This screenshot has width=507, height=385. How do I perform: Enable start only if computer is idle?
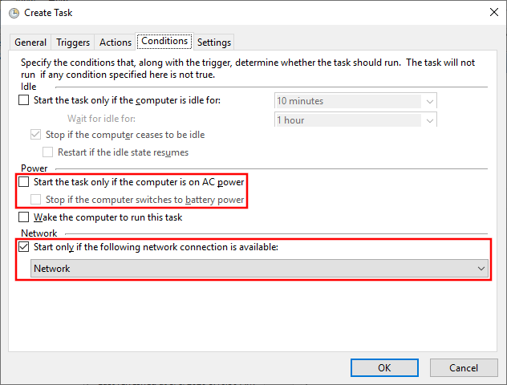[23, 100]
